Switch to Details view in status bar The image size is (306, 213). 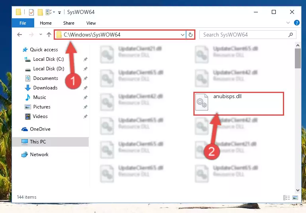tap(286, 198)
